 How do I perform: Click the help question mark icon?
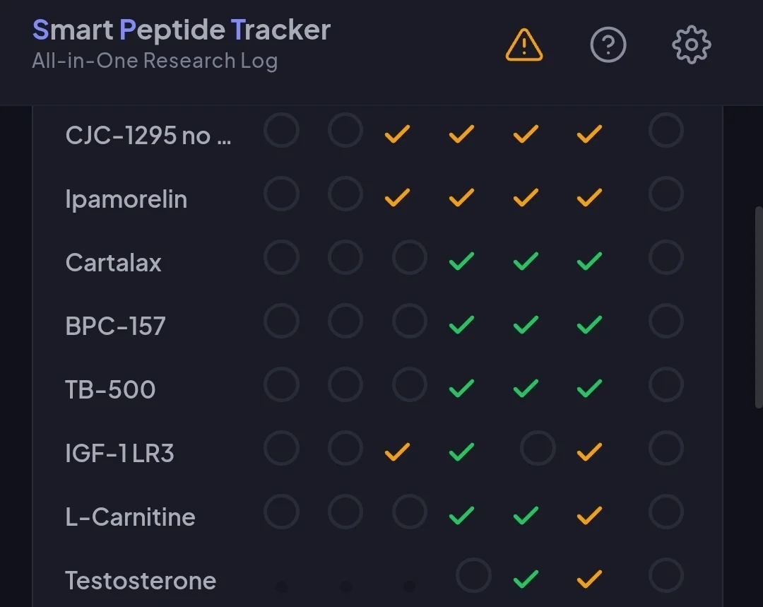point(608,45)
